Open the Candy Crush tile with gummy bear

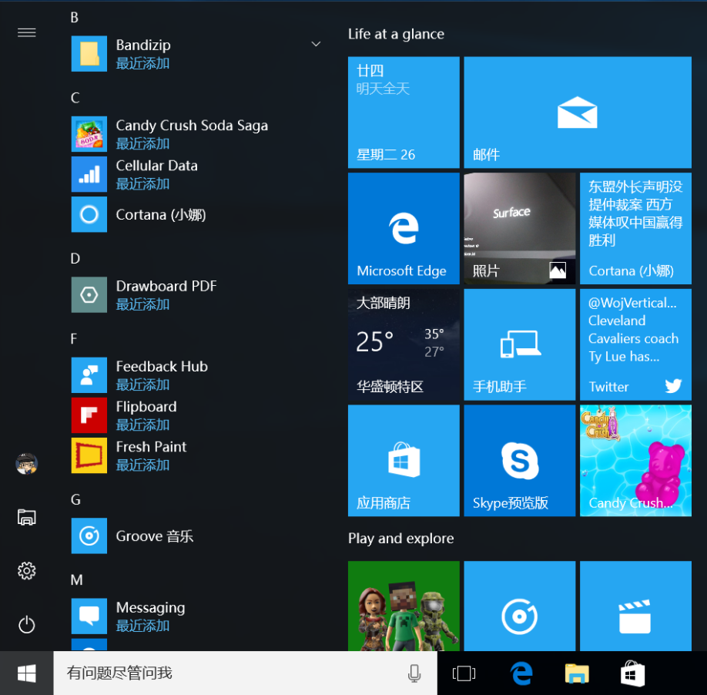pyautogui.click(x=635, y=461)
